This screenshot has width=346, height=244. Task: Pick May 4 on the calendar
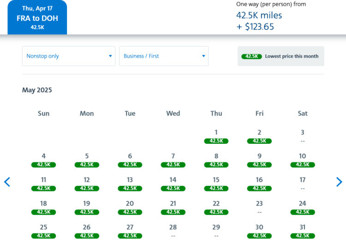(44, 160)
